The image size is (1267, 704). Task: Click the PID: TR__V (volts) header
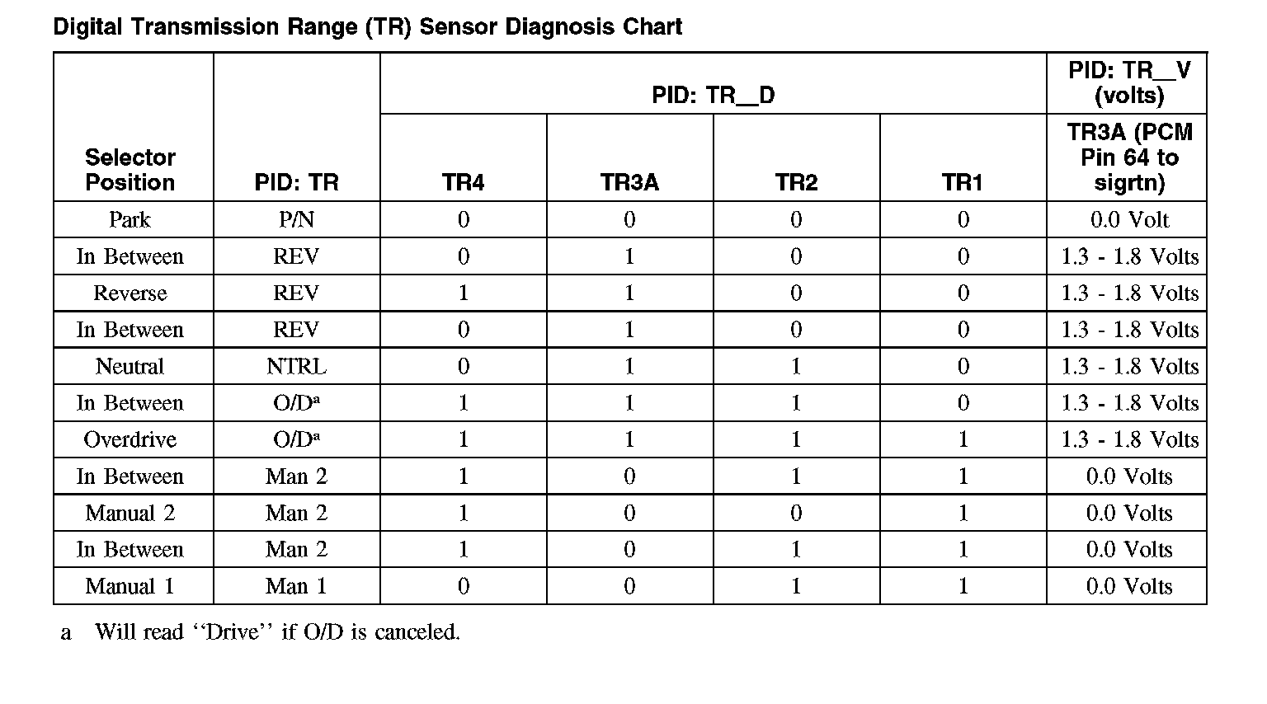(x=1128, y=82)
